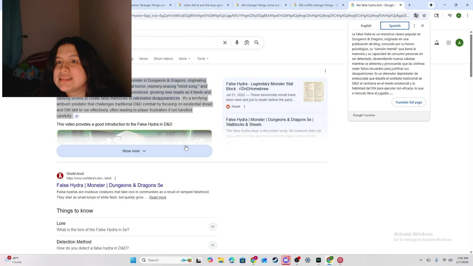
Task: Open the Tools dropdown
Action: 203,59
